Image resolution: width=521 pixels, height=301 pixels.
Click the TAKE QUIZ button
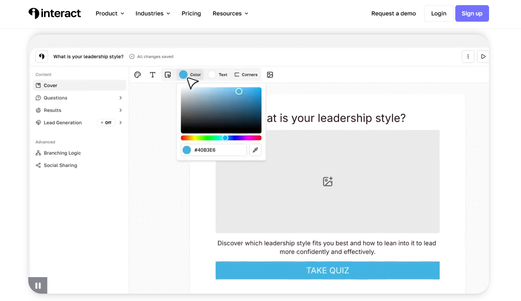tap(328, 271)
